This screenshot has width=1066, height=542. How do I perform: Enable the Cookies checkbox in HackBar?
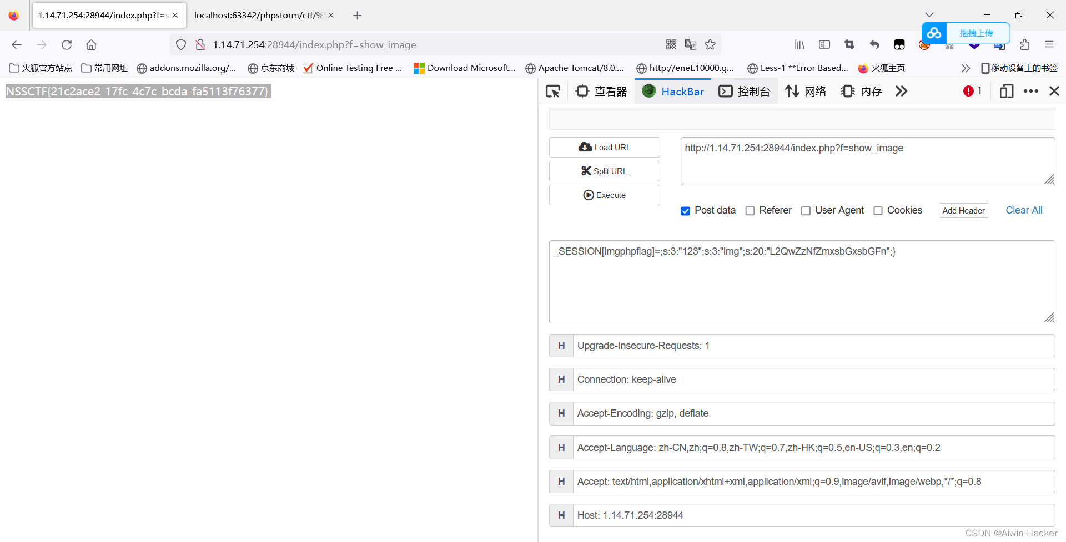point(878,211)
